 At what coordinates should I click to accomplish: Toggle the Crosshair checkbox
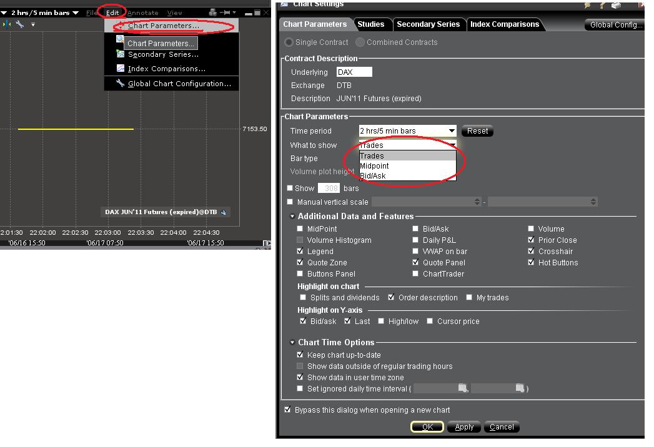click(531, 251)
